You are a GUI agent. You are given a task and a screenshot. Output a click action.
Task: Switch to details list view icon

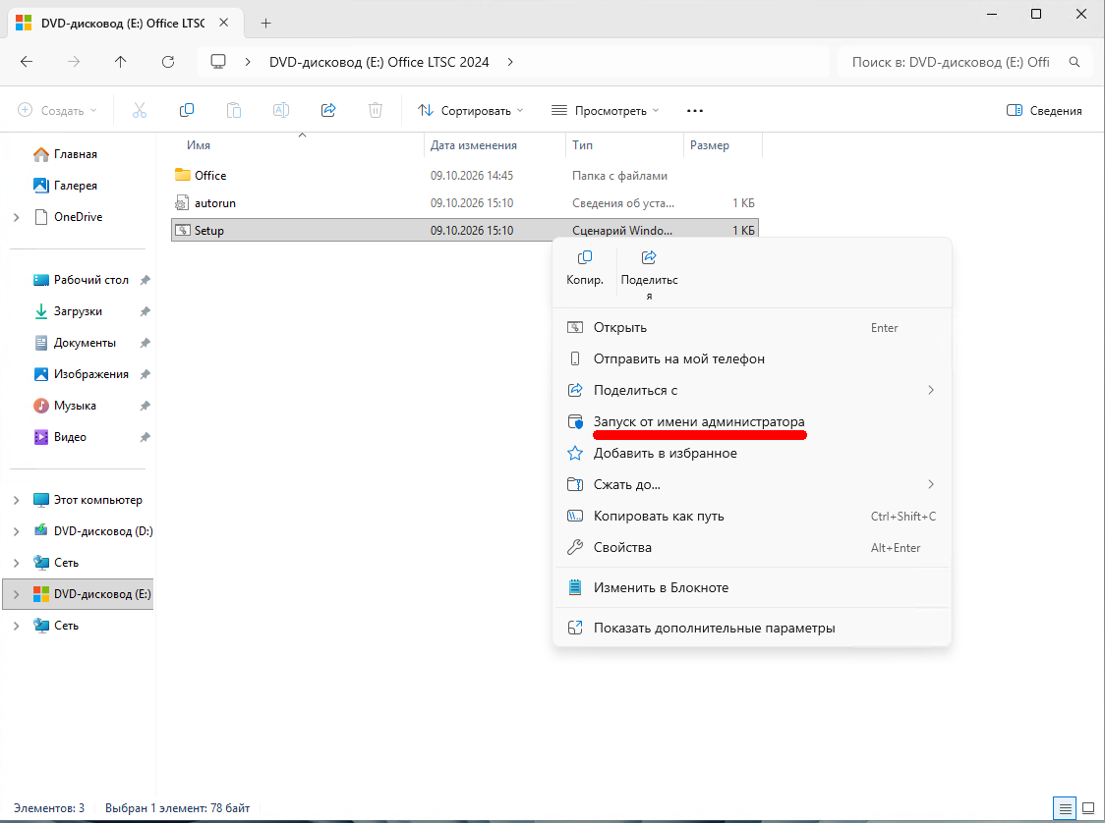1066,808
